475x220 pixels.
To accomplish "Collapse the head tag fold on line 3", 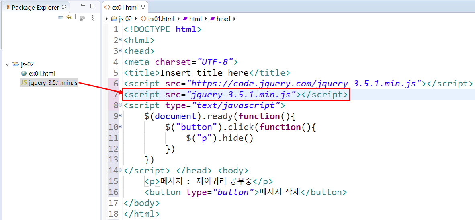I will (x=120, y=51).
